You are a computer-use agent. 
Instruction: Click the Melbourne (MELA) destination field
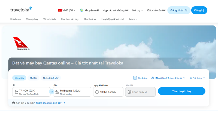click(72, 92)
